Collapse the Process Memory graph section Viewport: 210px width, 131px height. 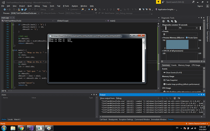(x=163, y=37)
